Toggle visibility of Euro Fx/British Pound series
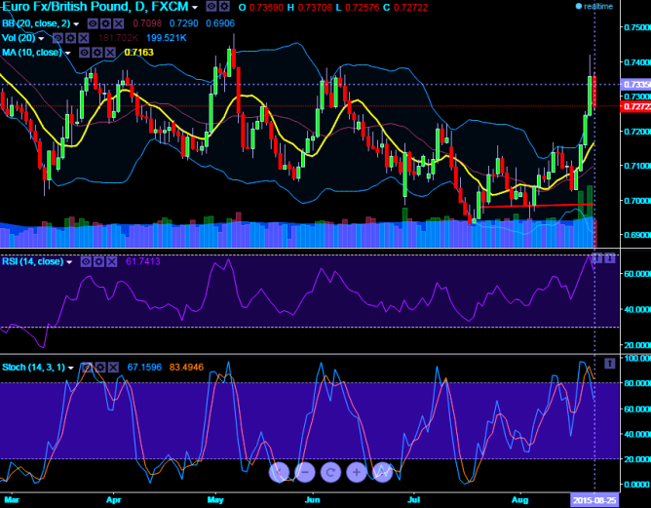Image resolution: width=651 pixels, height=508 pixels. tap(211, 6)
